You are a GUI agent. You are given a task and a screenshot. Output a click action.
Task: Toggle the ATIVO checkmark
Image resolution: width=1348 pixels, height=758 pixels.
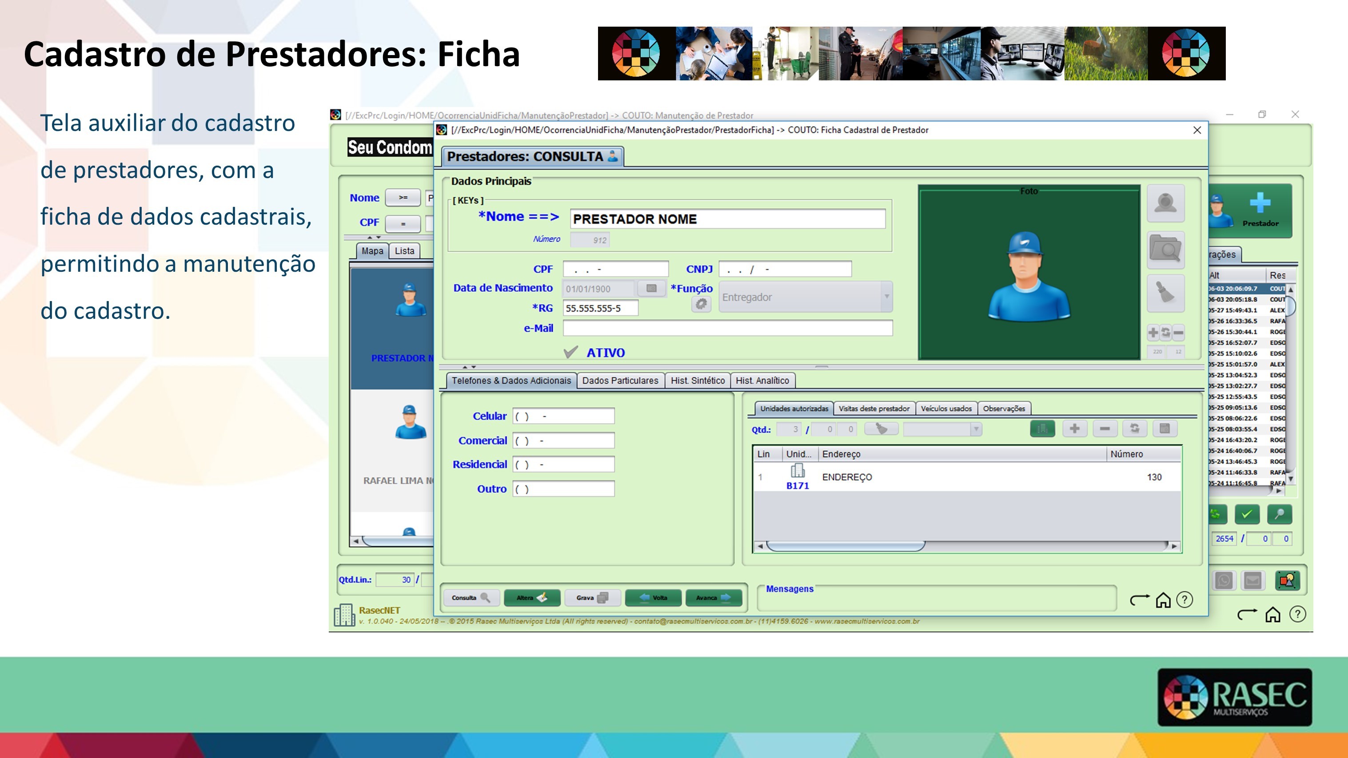tap(571, 352)
